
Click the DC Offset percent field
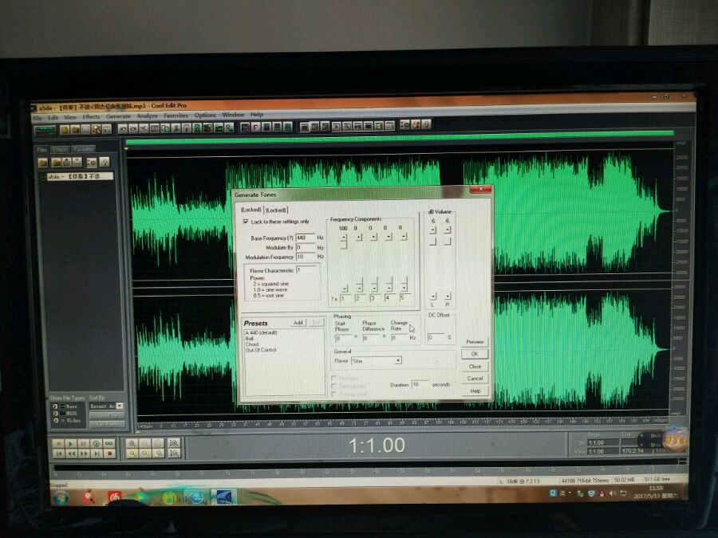pyautogui.click(x=436, y=337)
